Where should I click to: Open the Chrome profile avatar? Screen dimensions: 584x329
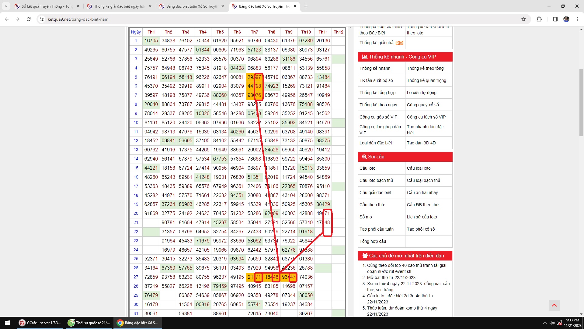[566, 19]
